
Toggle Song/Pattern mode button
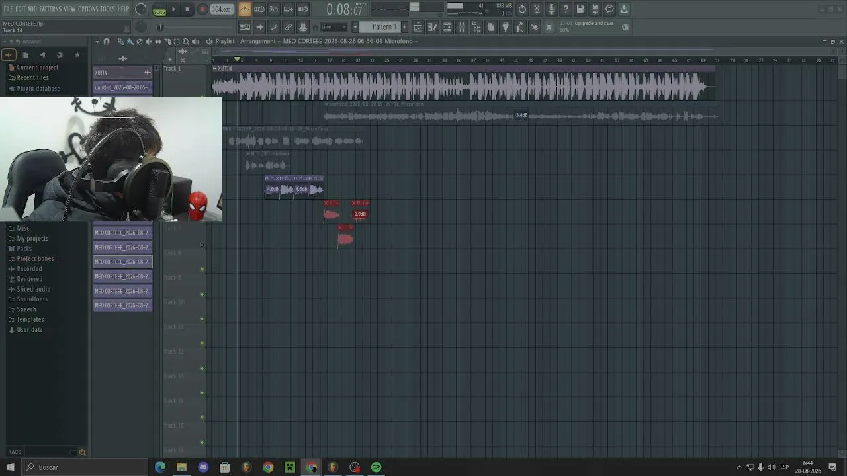click(x=159, y=10)
